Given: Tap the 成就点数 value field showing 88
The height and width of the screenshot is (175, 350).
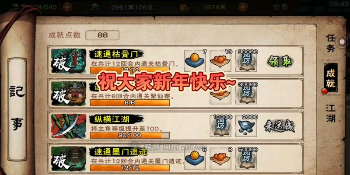Looking at the screenshot, I should coord(102,35).
